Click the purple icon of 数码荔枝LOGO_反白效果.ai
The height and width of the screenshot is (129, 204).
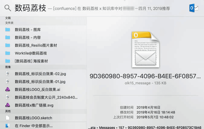tap(8, 89)
